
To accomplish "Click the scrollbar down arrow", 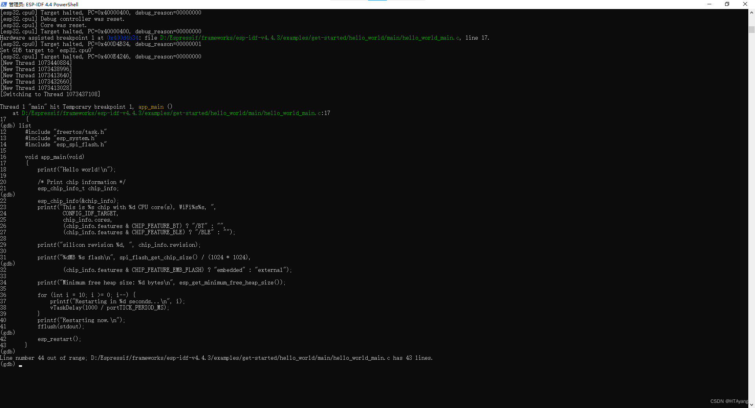I will coord(751,404).
